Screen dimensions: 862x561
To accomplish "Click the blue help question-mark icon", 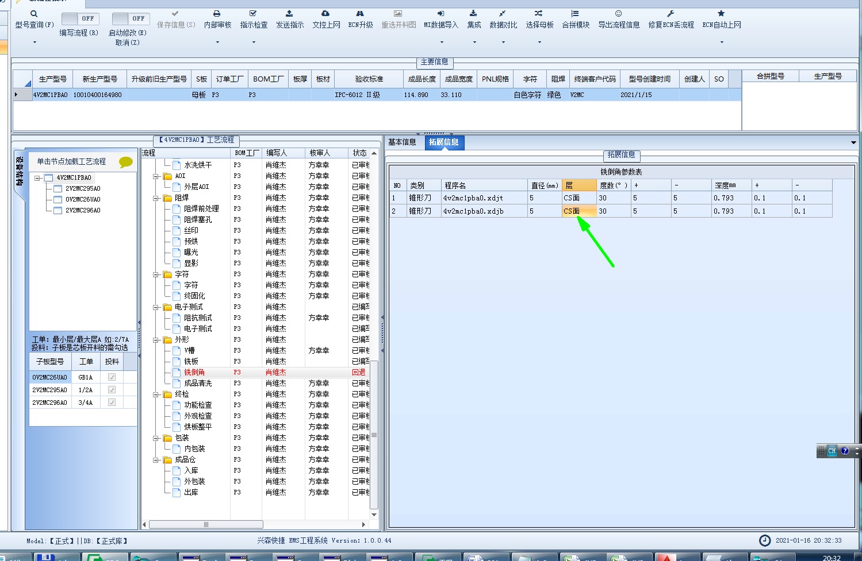I will click(845, 451).
